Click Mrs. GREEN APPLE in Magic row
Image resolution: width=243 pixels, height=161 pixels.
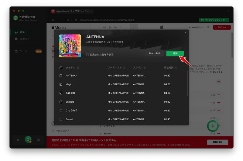(x=118, y=84)
